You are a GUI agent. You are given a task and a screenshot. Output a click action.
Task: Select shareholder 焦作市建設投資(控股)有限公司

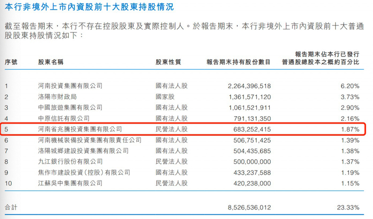coord(84,173)
